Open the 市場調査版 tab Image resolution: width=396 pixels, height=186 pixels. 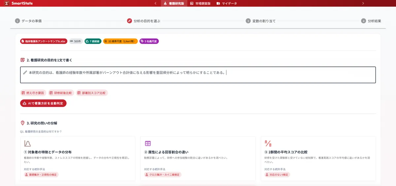(200, 3)
